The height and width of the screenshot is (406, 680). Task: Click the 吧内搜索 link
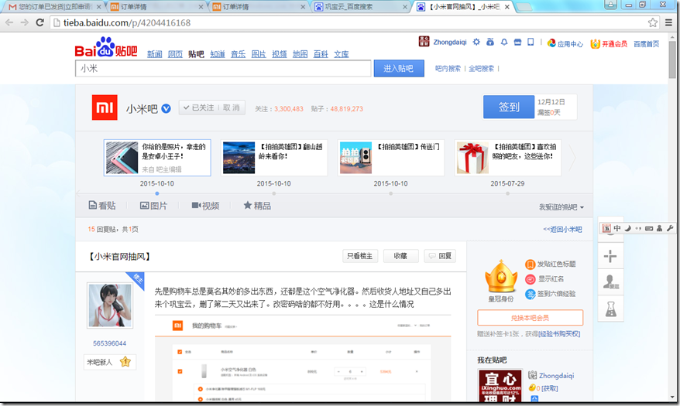coord(448,68)
